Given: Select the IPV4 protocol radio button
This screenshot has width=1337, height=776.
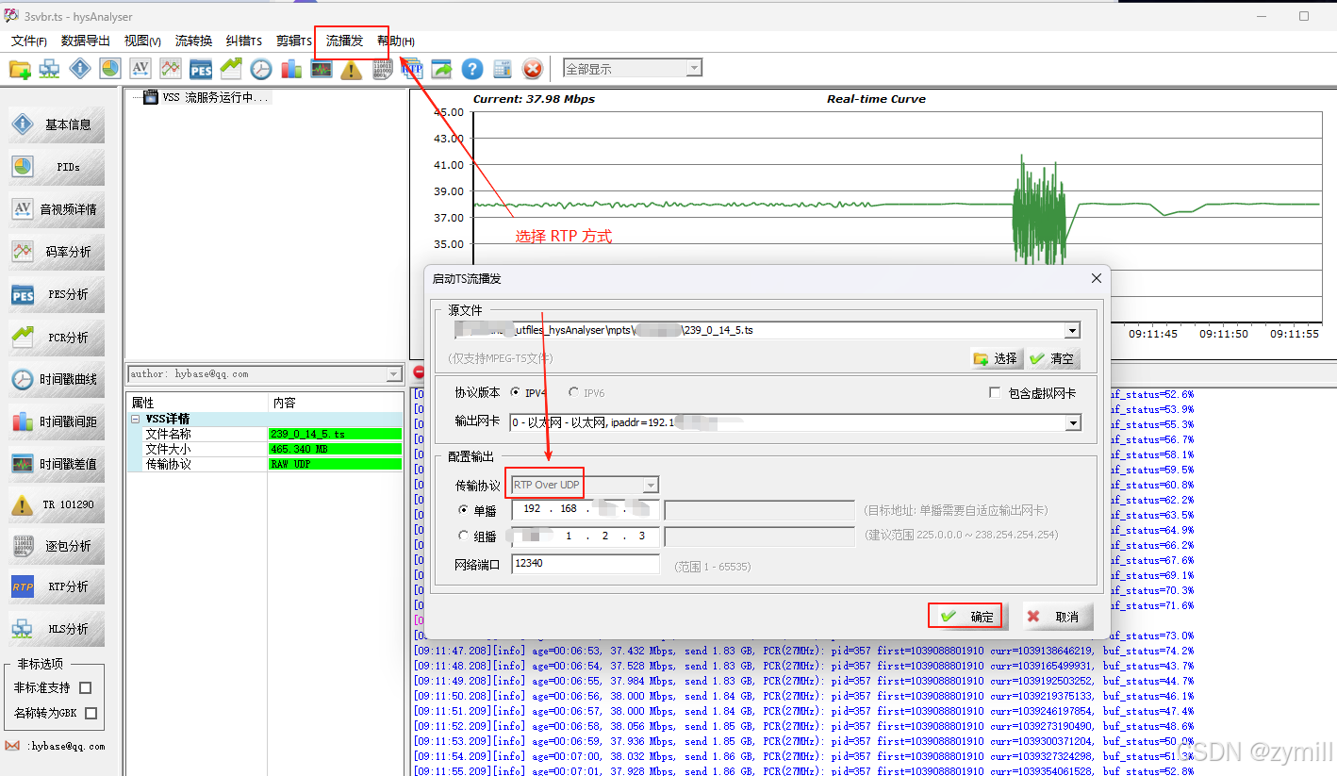Looking at the screenshot, I should coord(515,392).
